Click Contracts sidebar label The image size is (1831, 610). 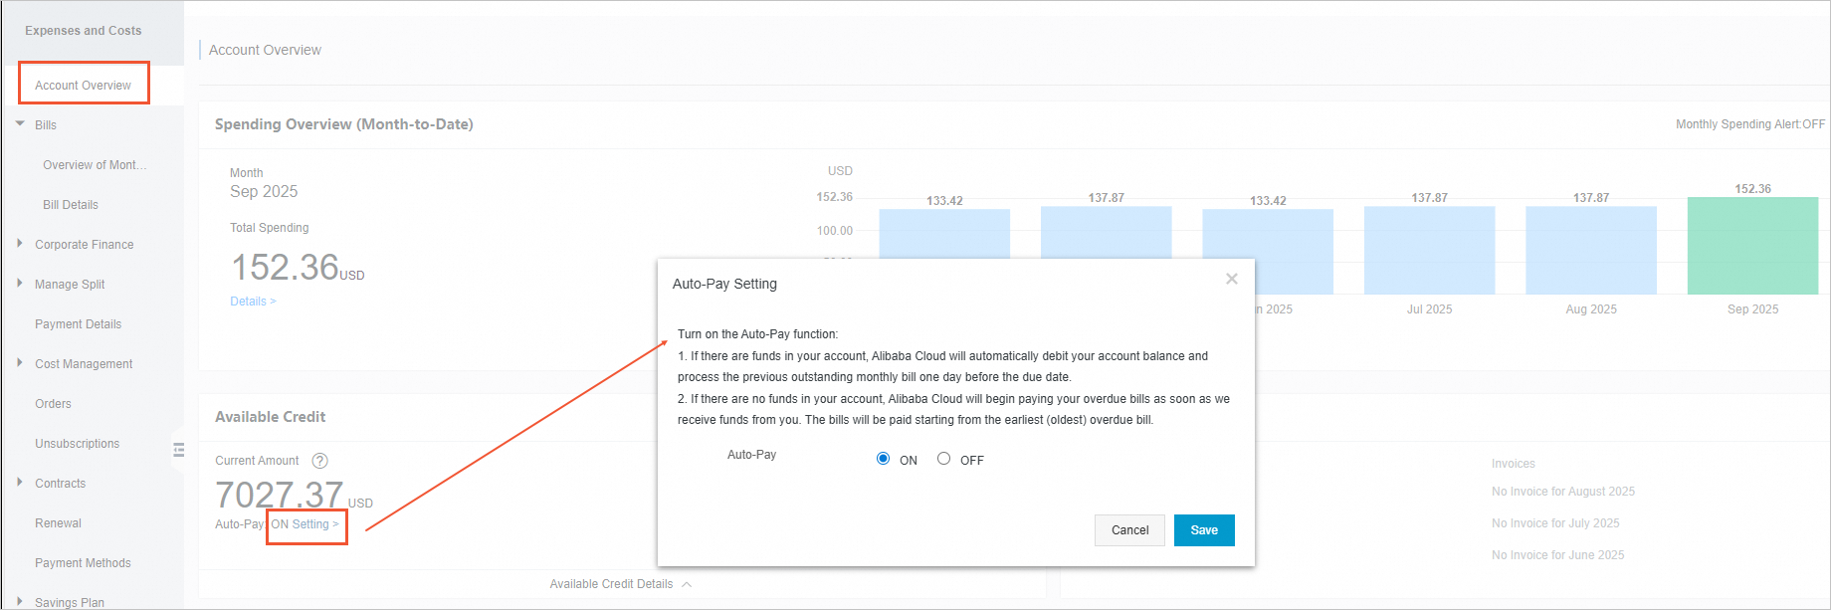tap(60, 484)
